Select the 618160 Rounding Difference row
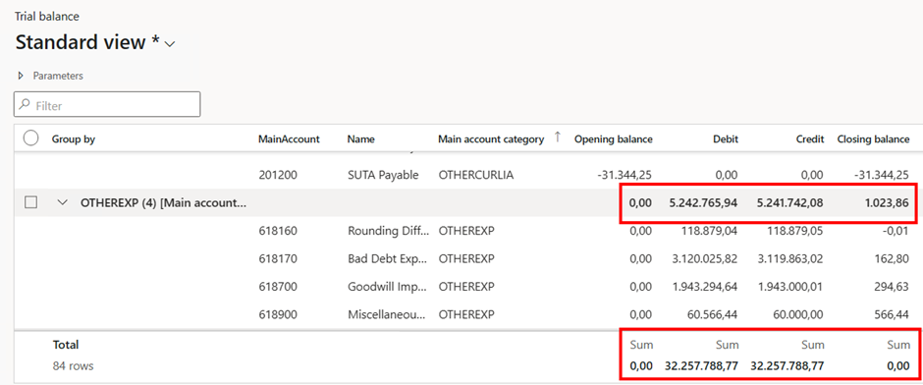Viewport: 923px width, 385px height. (468, 232)
